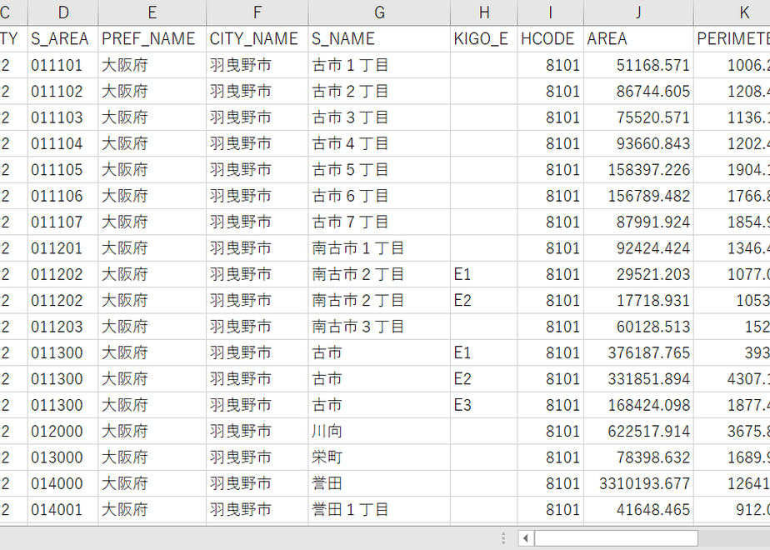This screenshot has height=550, width=770.
Task: Click the 古市７丁目 cell
Action: [379, 222]
